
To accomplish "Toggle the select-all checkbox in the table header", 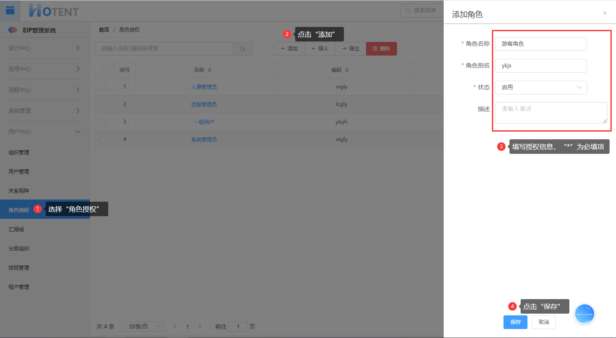I will (x=104, y=71).
